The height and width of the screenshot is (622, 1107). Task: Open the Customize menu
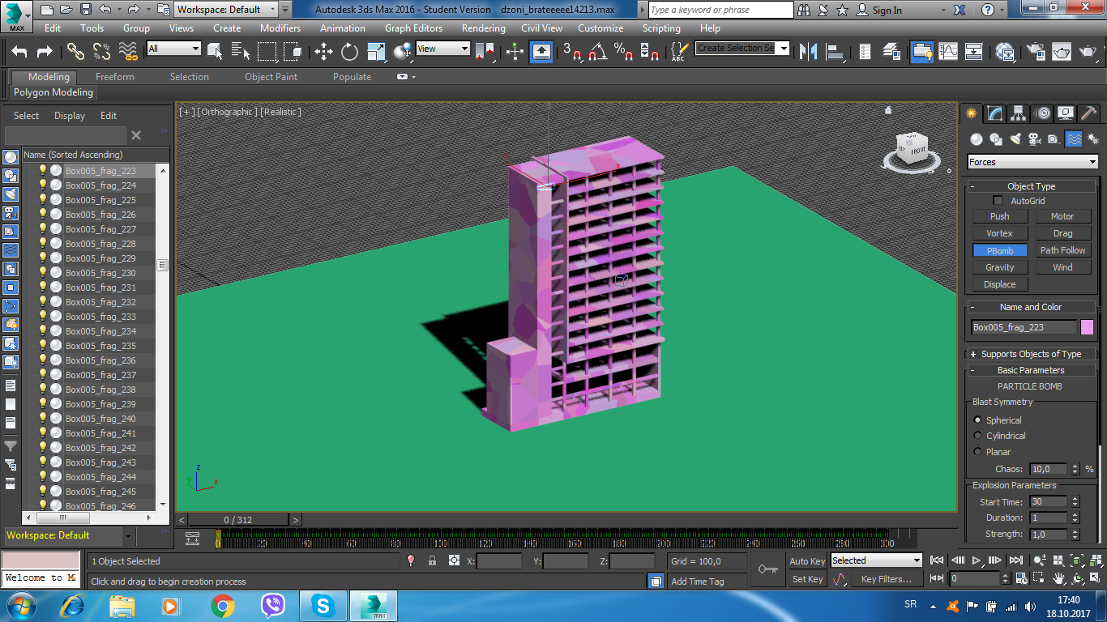tap(601, 28)
